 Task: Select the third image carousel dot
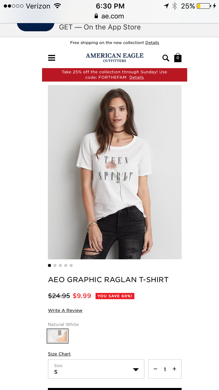tap(60, 265)
